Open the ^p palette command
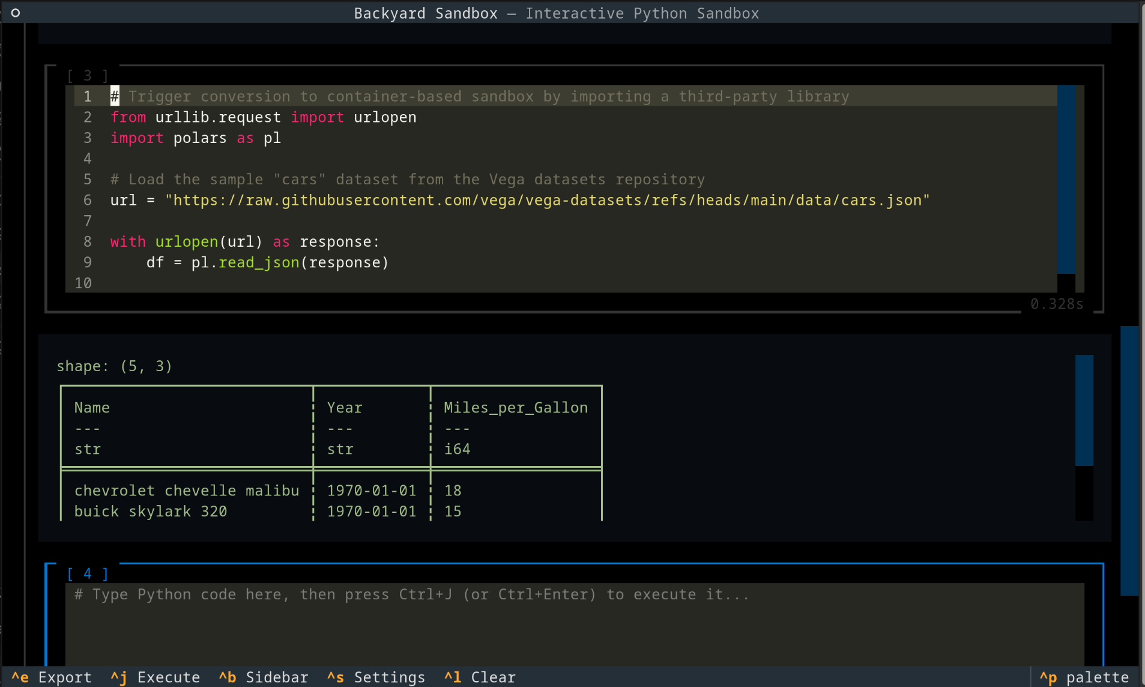Screen dimensions: 1145x687 click(x=1084, y=677)
